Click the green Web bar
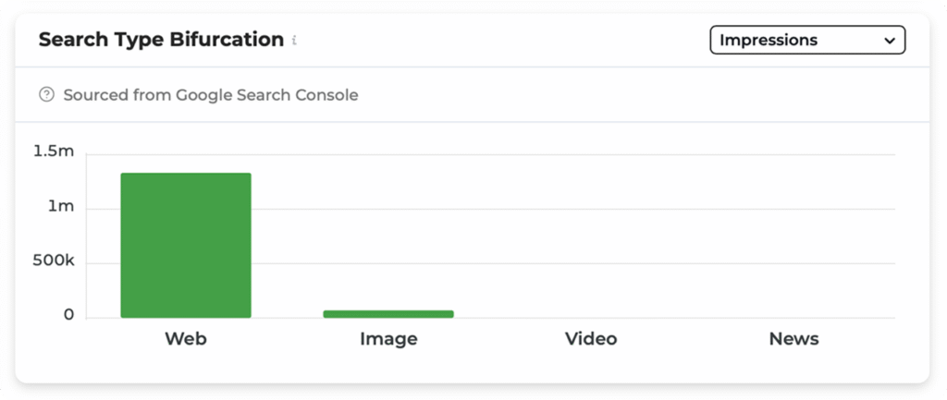 click(x=186, y=246)
